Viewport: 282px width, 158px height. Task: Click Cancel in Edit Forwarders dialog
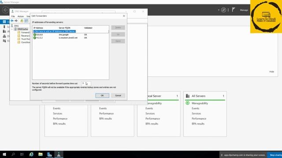tap(118, 96)
